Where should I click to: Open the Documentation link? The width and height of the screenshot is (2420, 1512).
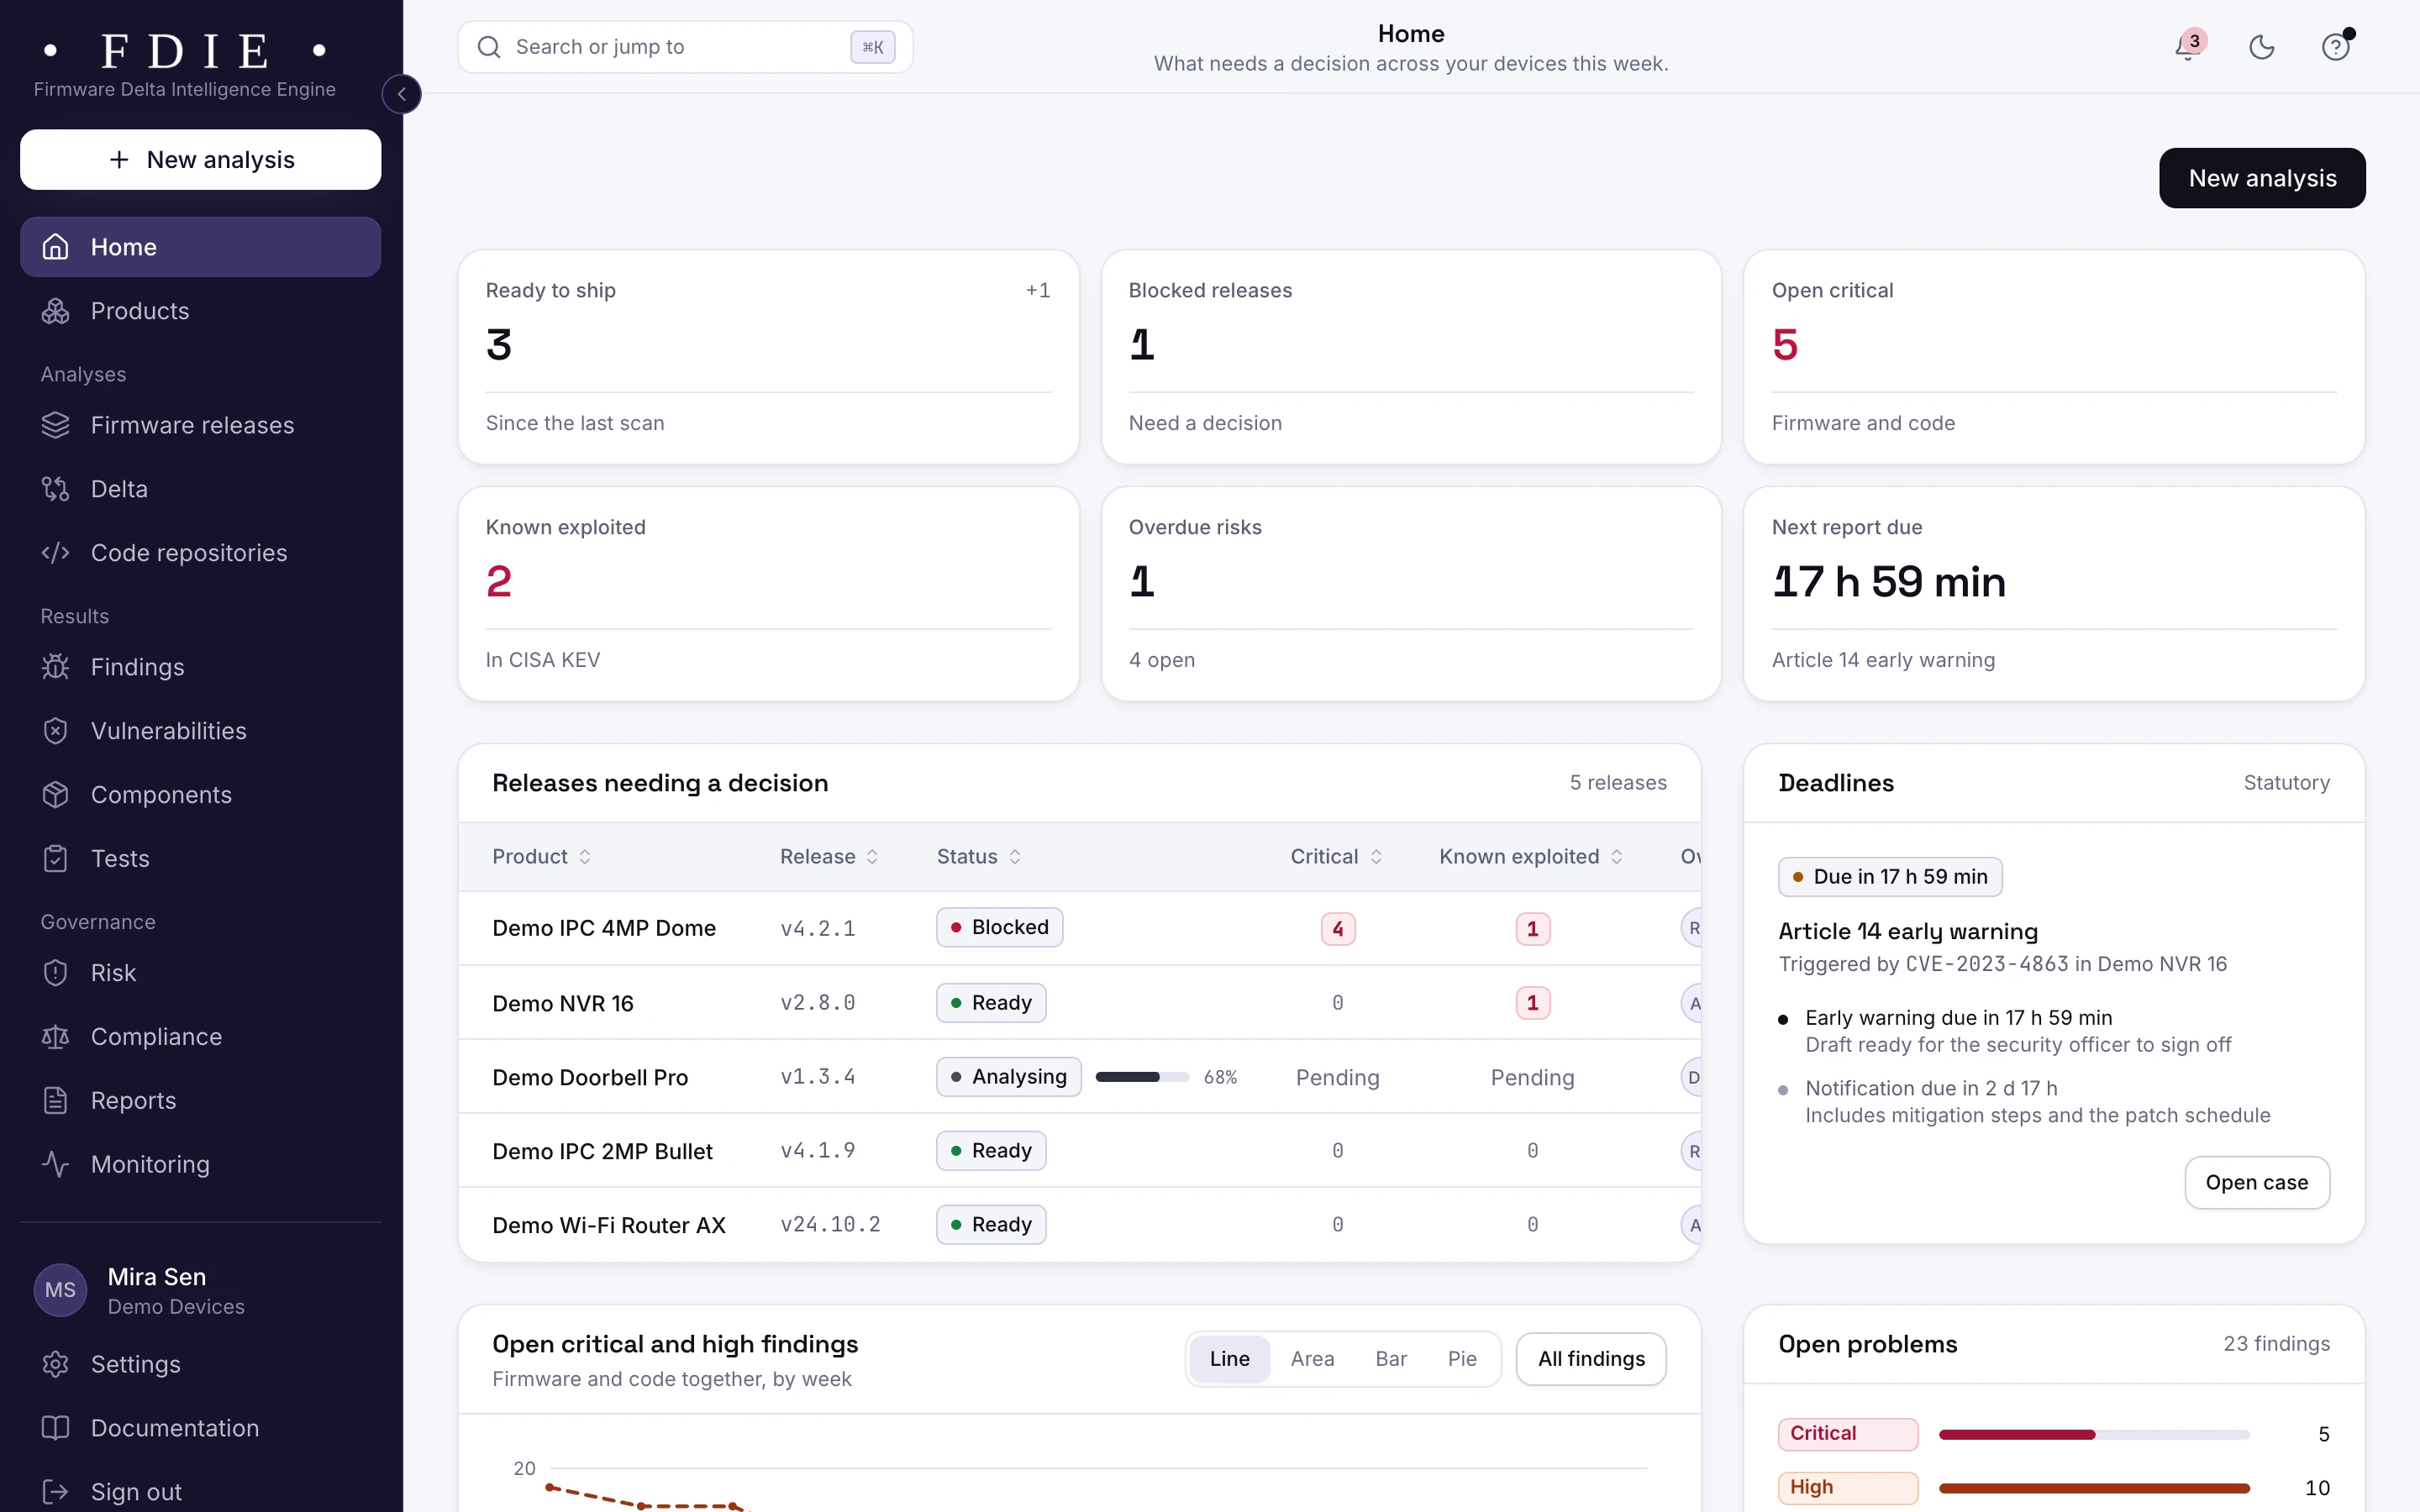click(200, 1428)
